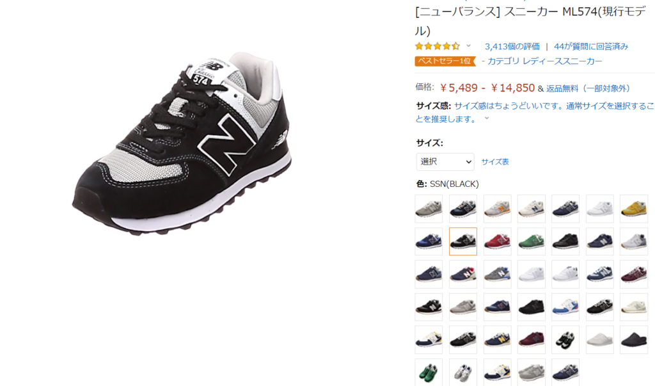Pick the black slip-on clog swatch
655x386 pixels.
(634, 340)
